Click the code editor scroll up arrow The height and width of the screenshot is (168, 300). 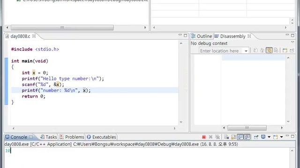[x=181, y=43]
